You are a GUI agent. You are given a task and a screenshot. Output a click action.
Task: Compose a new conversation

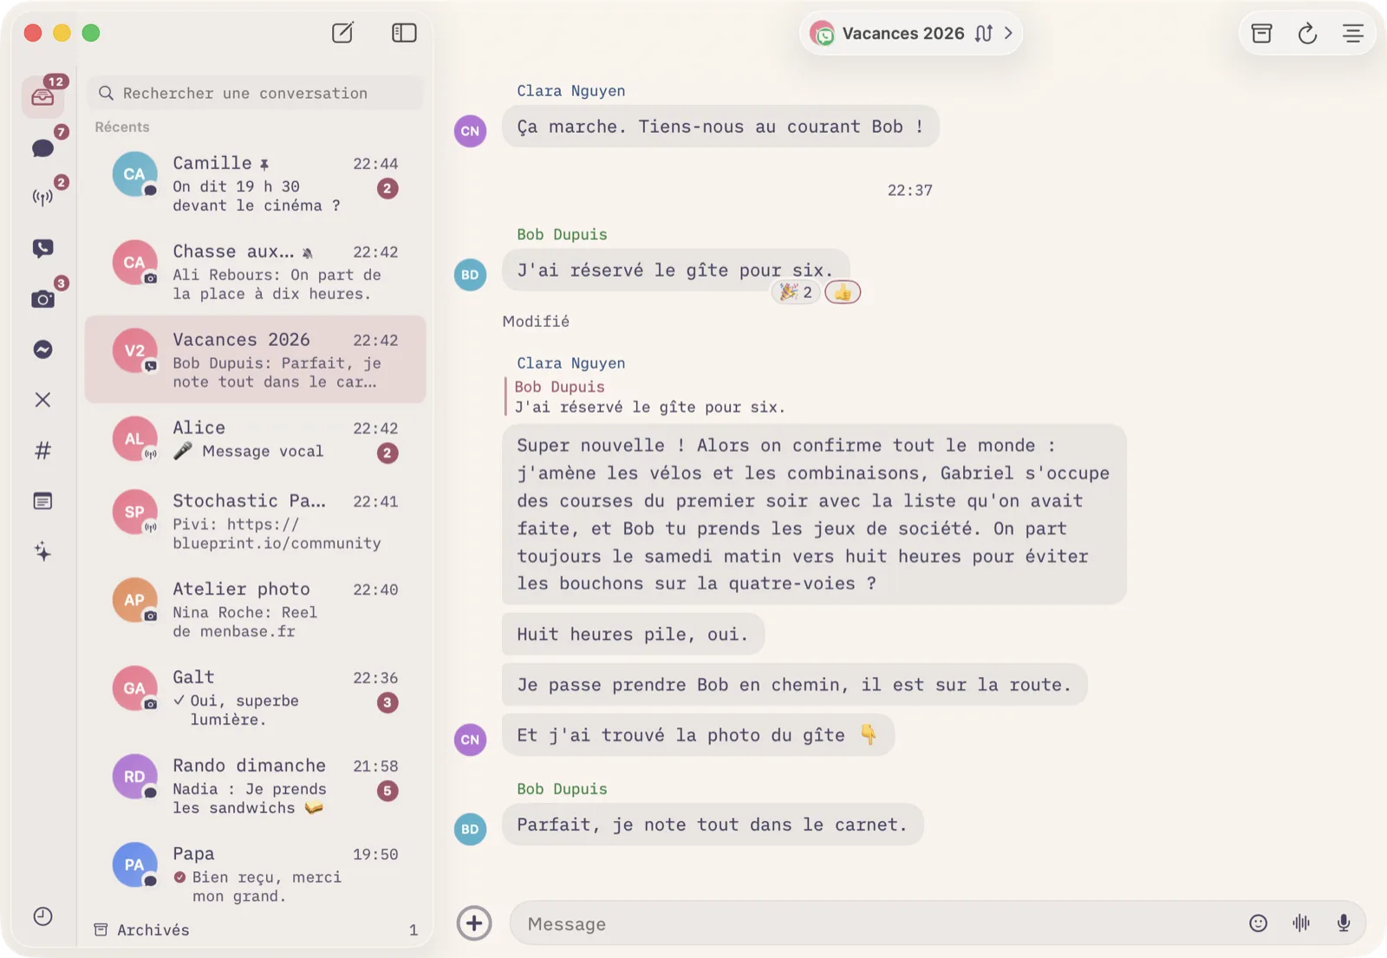[342, 33]
